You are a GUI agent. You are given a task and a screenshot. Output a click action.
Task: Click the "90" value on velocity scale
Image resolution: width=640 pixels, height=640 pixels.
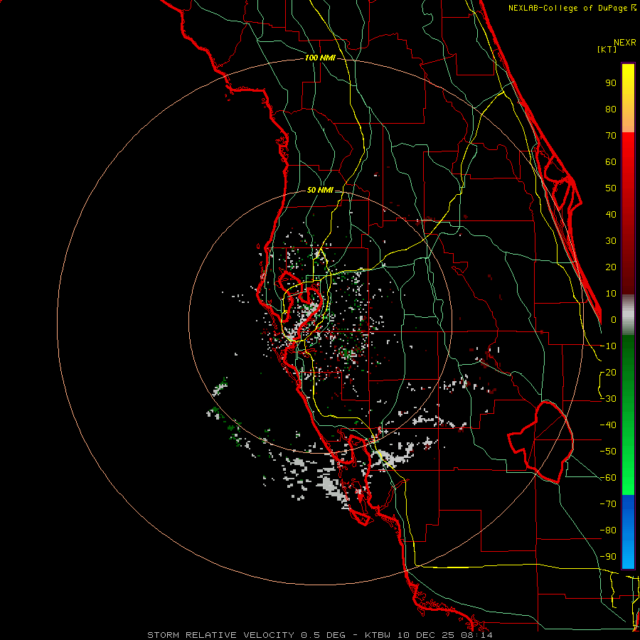(x=611, y=83)
